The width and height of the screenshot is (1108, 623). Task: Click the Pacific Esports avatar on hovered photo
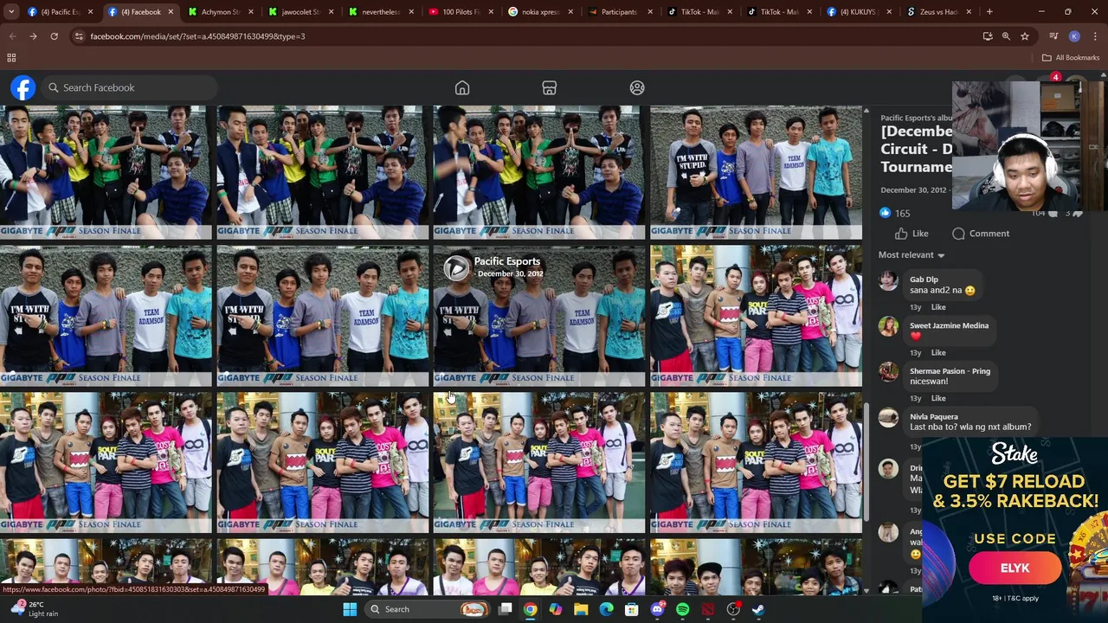[456, 268]
